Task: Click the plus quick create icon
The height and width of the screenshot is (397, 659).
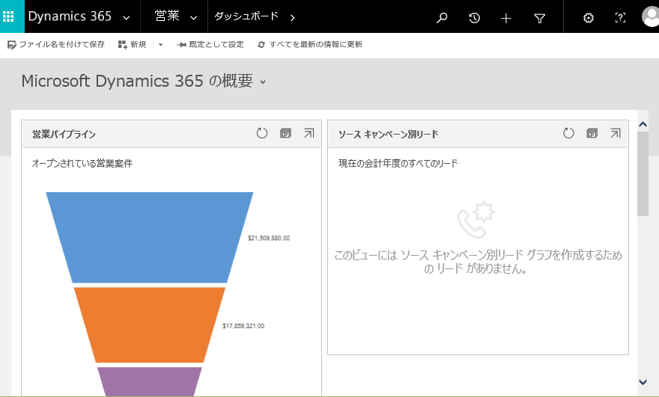Action: 506,18
